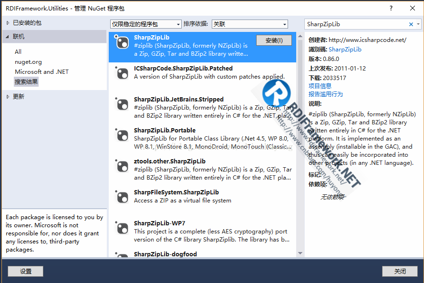Select the SharpZipLib.JetBrains.Stripped package title
The image size is (424, 283).
179,100
